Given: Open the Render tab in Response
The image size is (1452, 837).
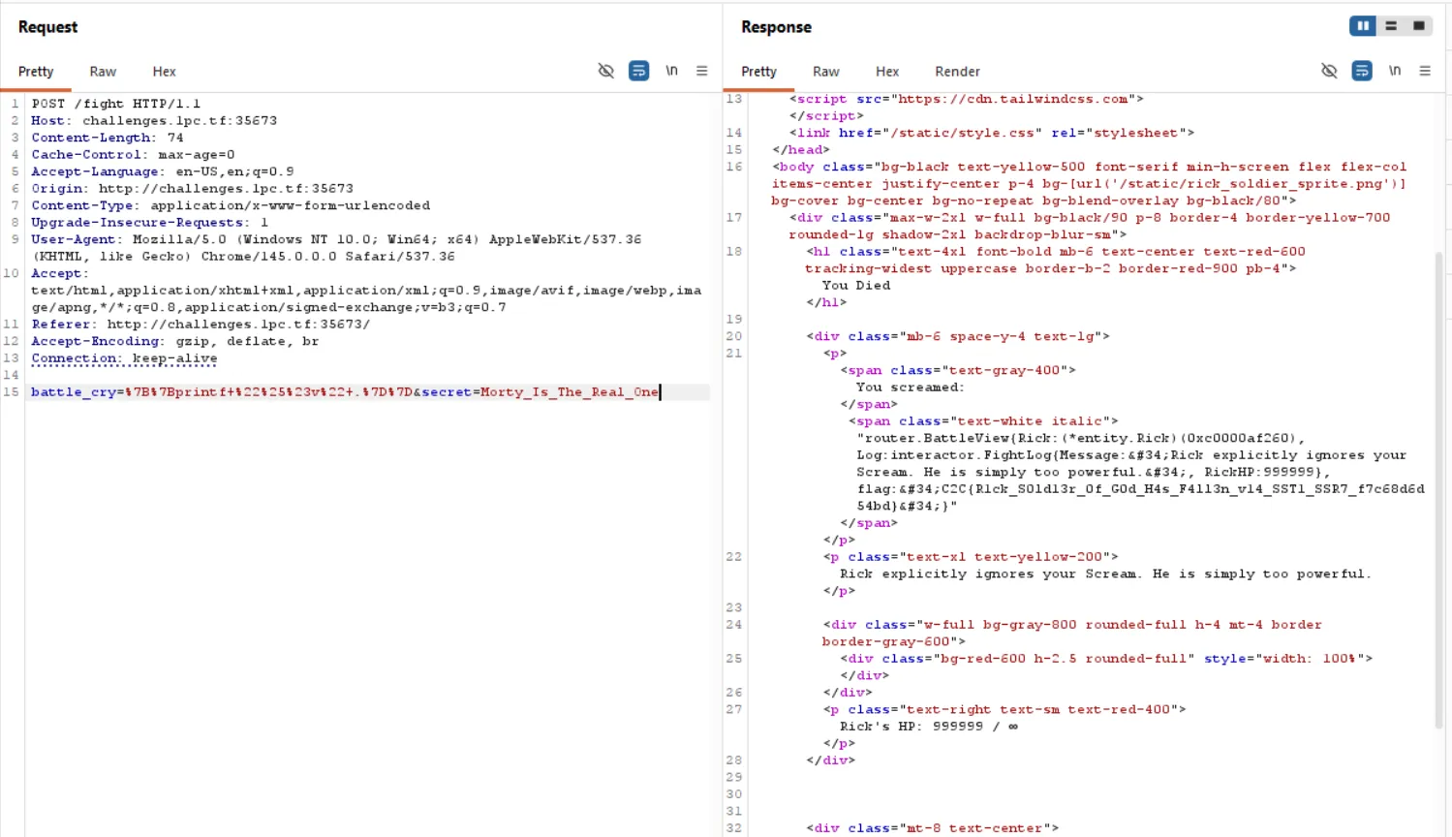Looking at the screenshot, I should (x=957, y=72).
